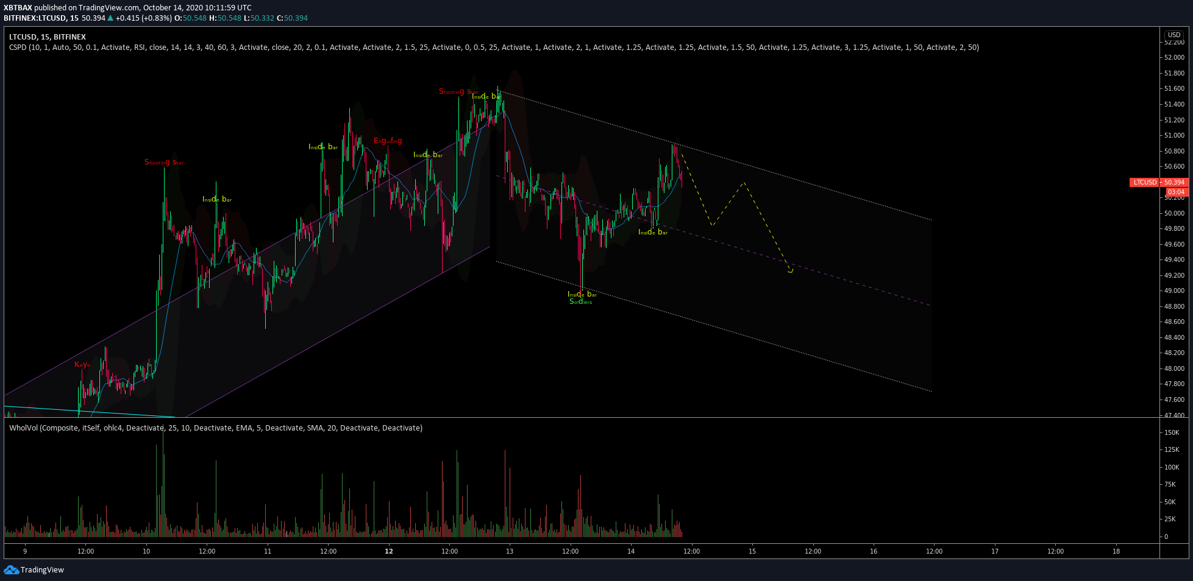Click date 11 on time axis
Viewport: 1193px width, 581px height.
point(268,551)
